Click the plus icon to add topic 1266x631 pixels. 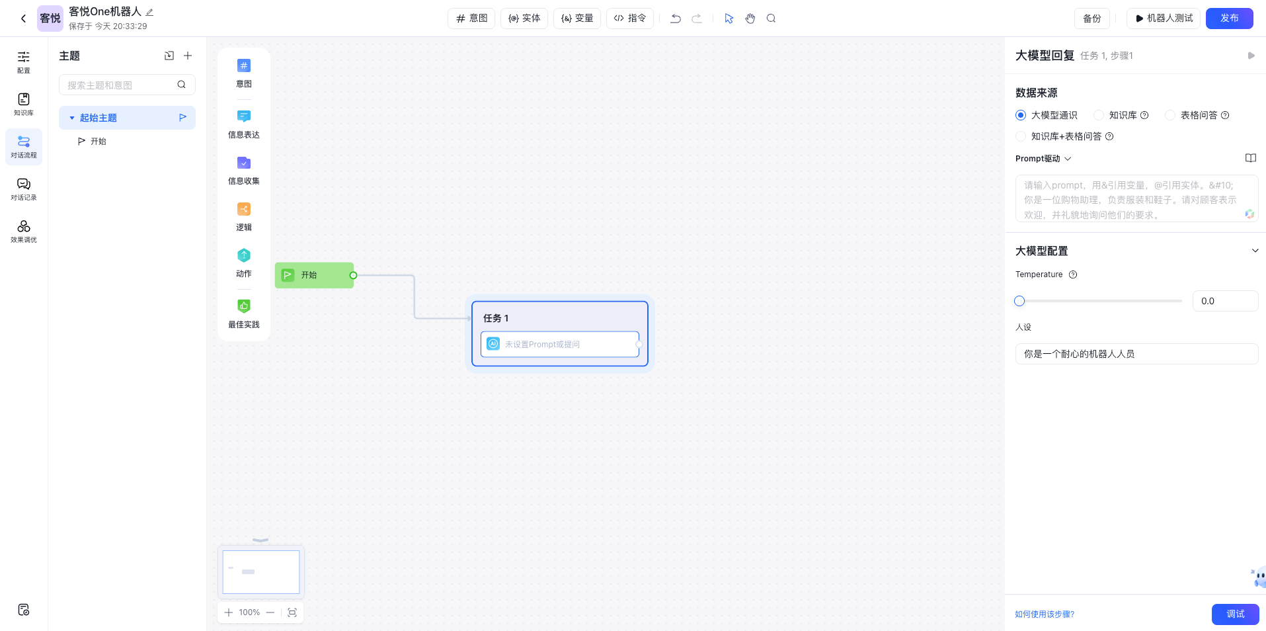[188, 56]
